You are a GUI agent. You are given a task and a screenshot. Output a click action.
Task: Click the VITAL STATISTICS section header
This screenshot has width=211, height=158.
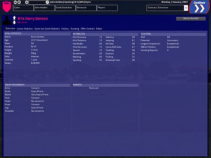[37, 34]
